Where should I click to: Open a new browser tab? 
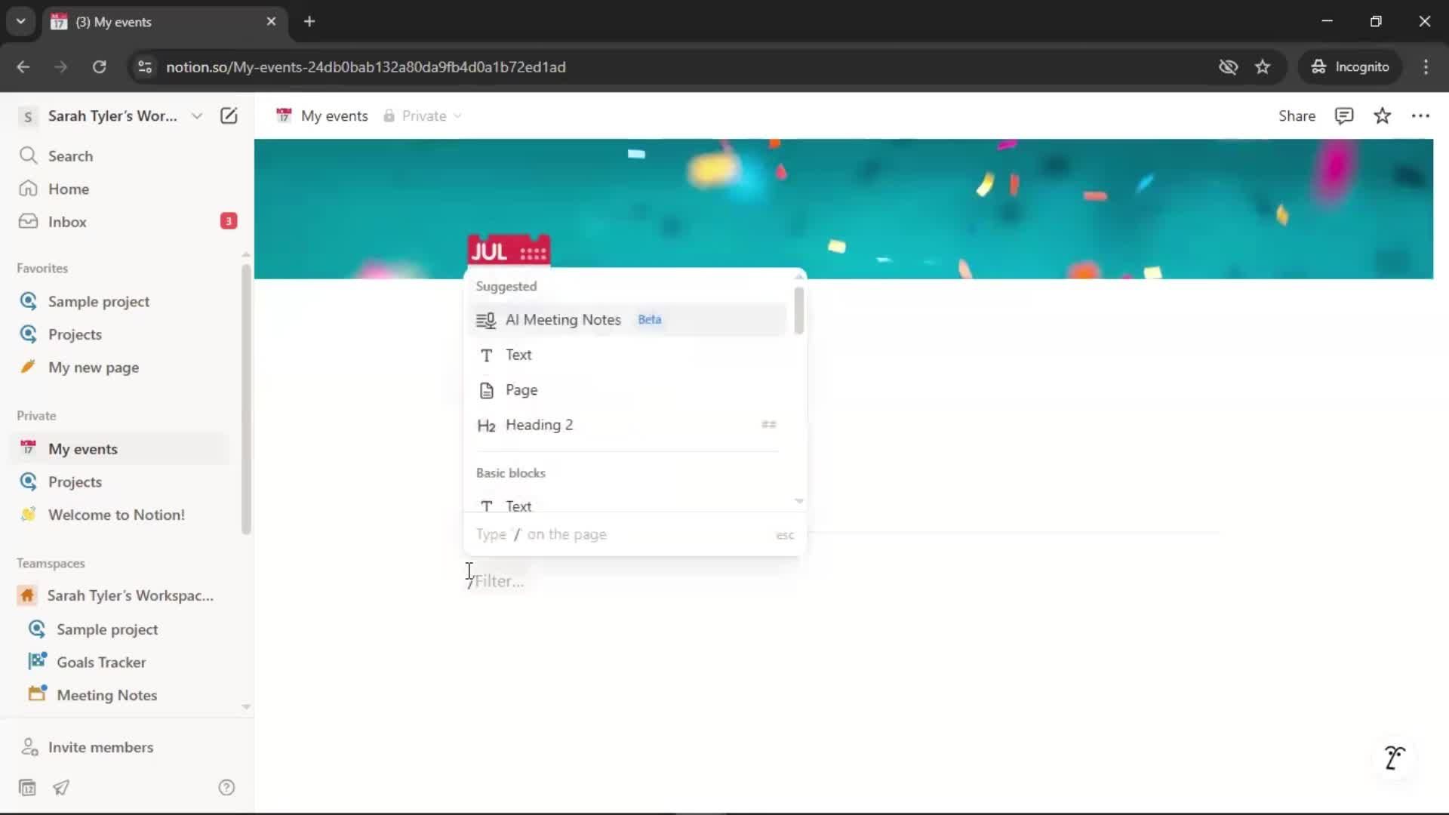tap(309, 22)
